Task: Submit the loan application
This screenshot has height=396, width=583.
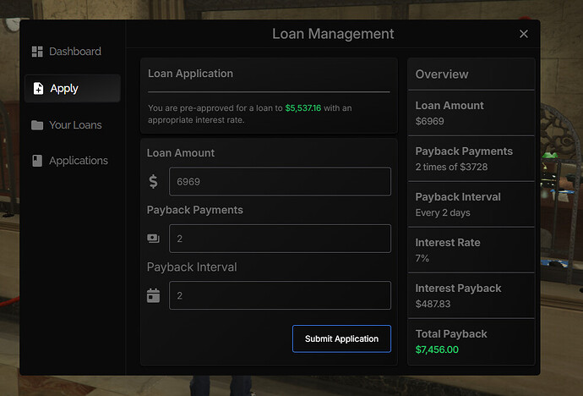Action: click(341, 338)
